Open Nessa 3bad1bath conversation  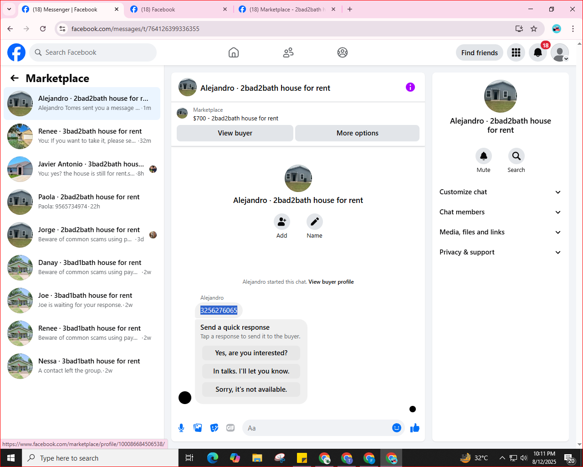82,366
